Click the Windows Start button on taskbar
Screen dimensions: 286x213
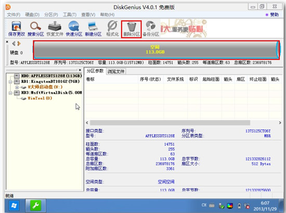point(14,206)
